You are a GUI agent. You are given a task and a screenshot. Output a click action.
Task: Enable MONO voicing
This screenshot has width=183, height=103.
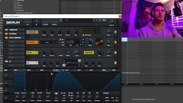pos(104,98)
